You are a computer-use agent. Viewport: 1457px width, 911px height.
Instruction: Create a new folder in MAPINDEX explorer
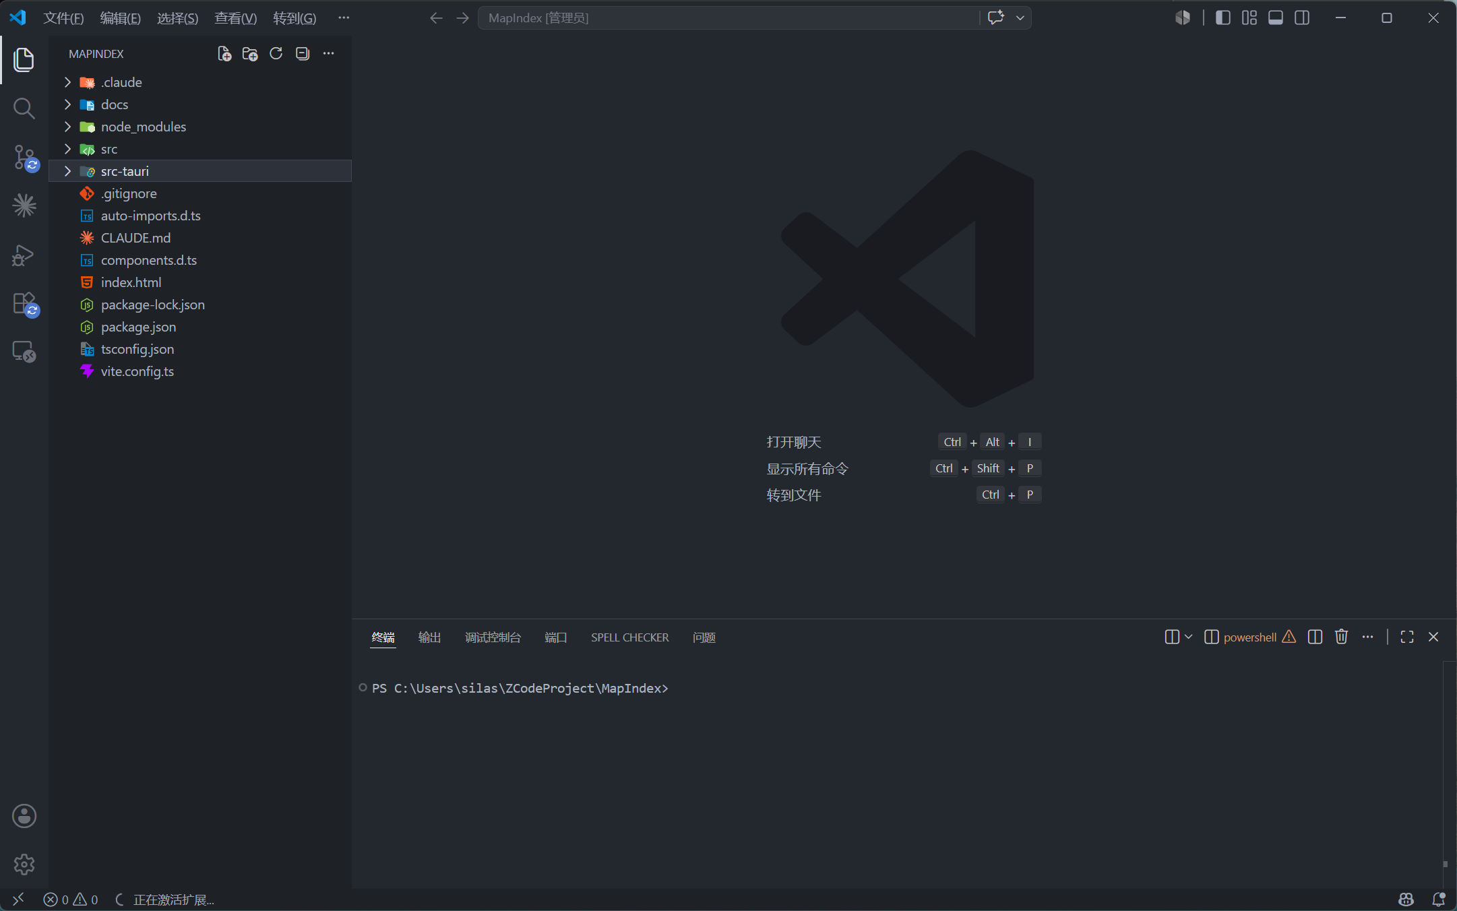(x=250, y=54)
